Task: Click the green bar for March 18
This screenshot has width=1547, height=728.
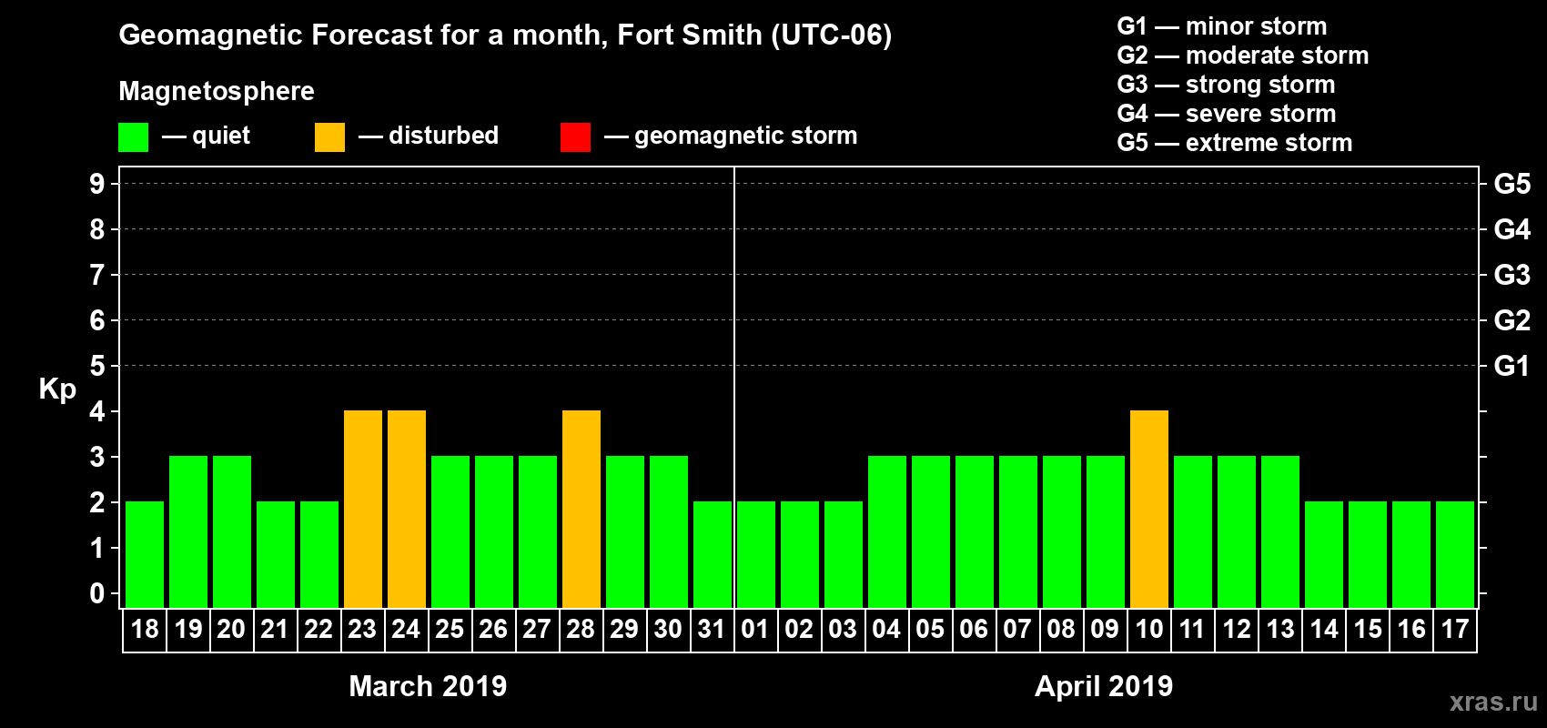Action: pos(145,555)
